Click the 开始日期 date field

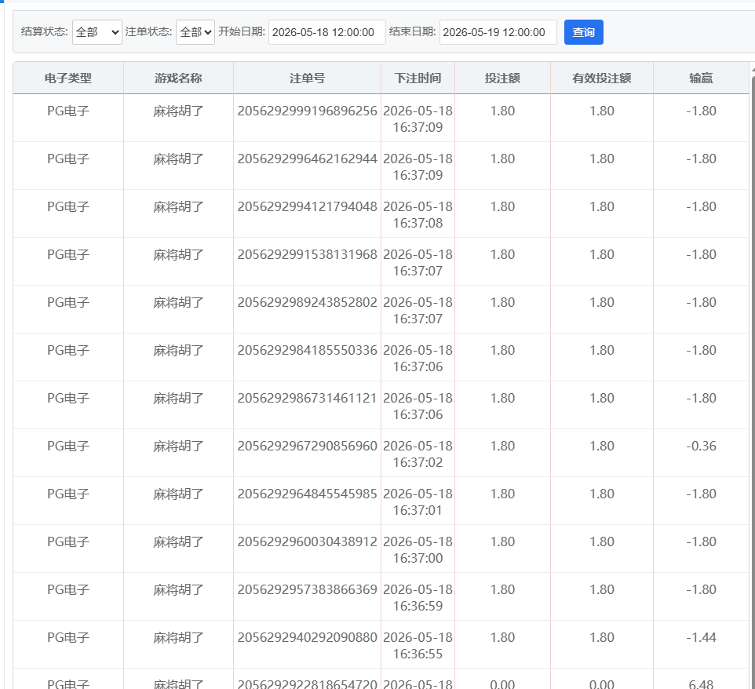[x=327, y=32]
